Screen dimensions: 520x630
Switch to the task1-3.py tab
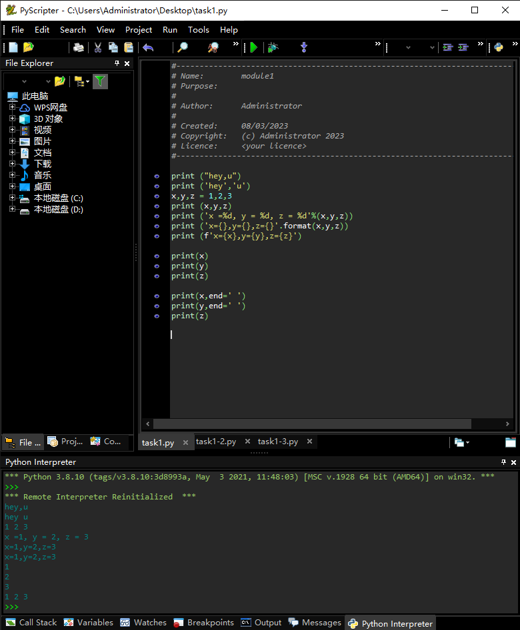(278, 441)
